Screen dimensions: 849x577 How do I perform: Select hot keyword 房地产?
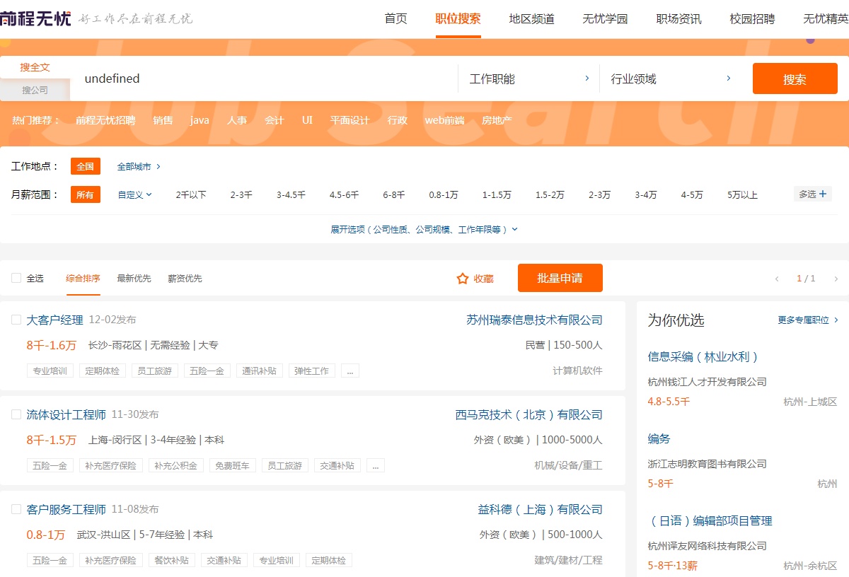[497, 120]
